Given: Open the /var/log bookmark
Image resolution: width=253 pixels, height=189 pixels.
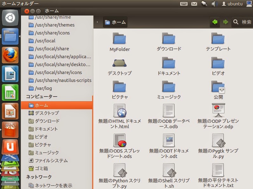Looking at the screenshot, I should click(x=57, y=88).
